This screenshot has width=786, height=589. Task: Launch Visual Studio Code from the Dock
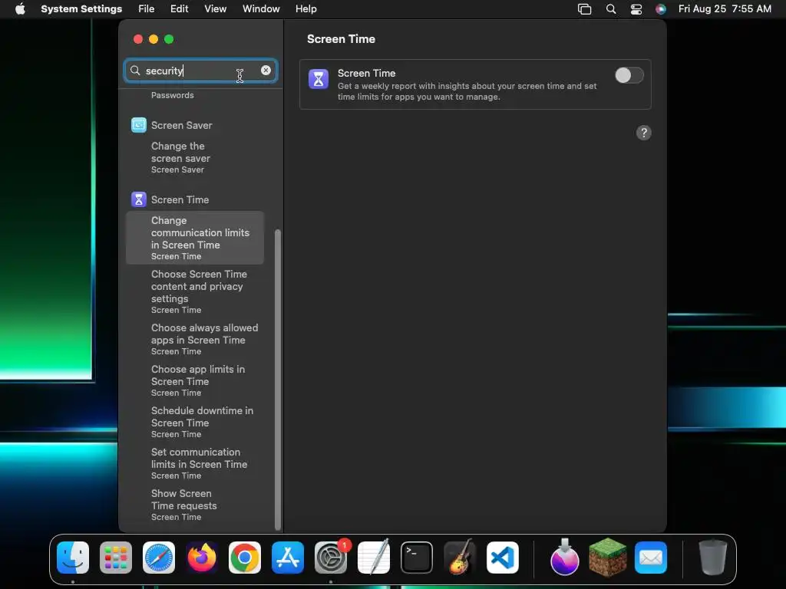[502, 558]
